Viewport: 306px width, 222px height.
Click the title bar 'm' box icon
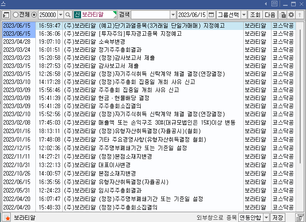point(274,4)
